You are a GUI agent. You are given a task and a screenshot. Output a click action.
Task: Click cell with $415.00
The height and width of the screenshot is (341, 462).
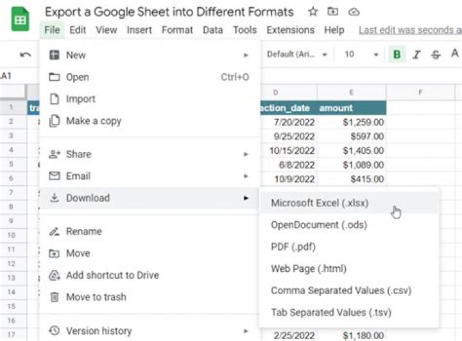[x=352, y=179]
